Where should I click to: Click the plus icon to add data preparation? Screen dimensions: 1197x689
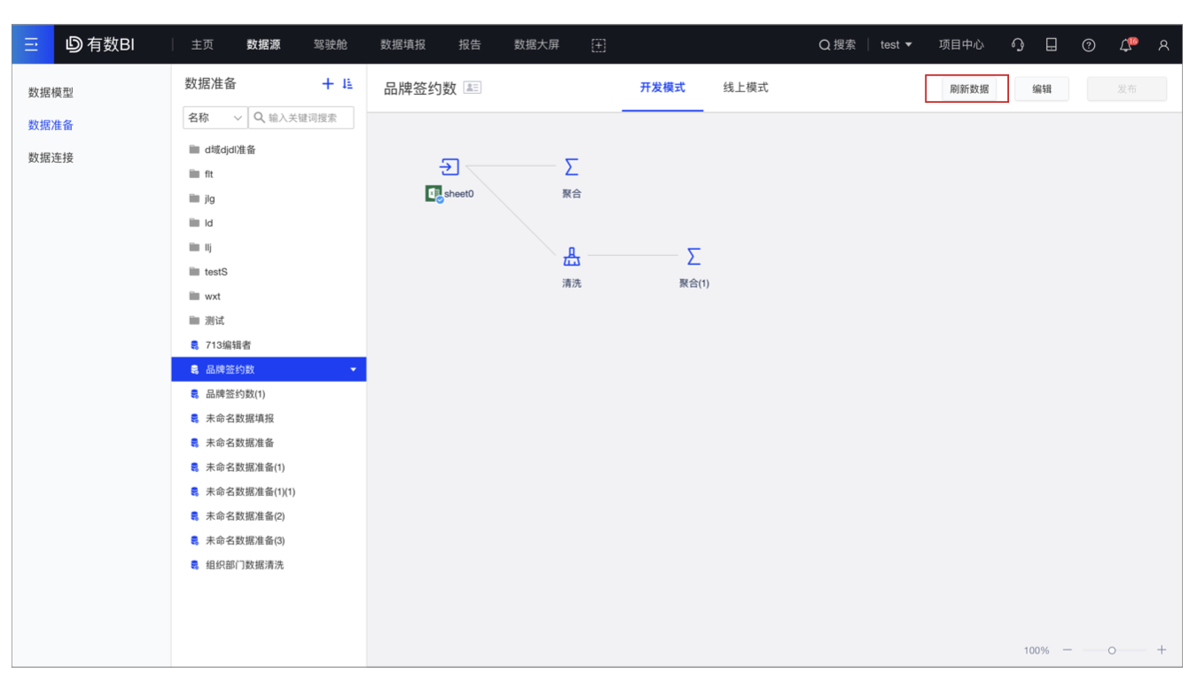327,83
